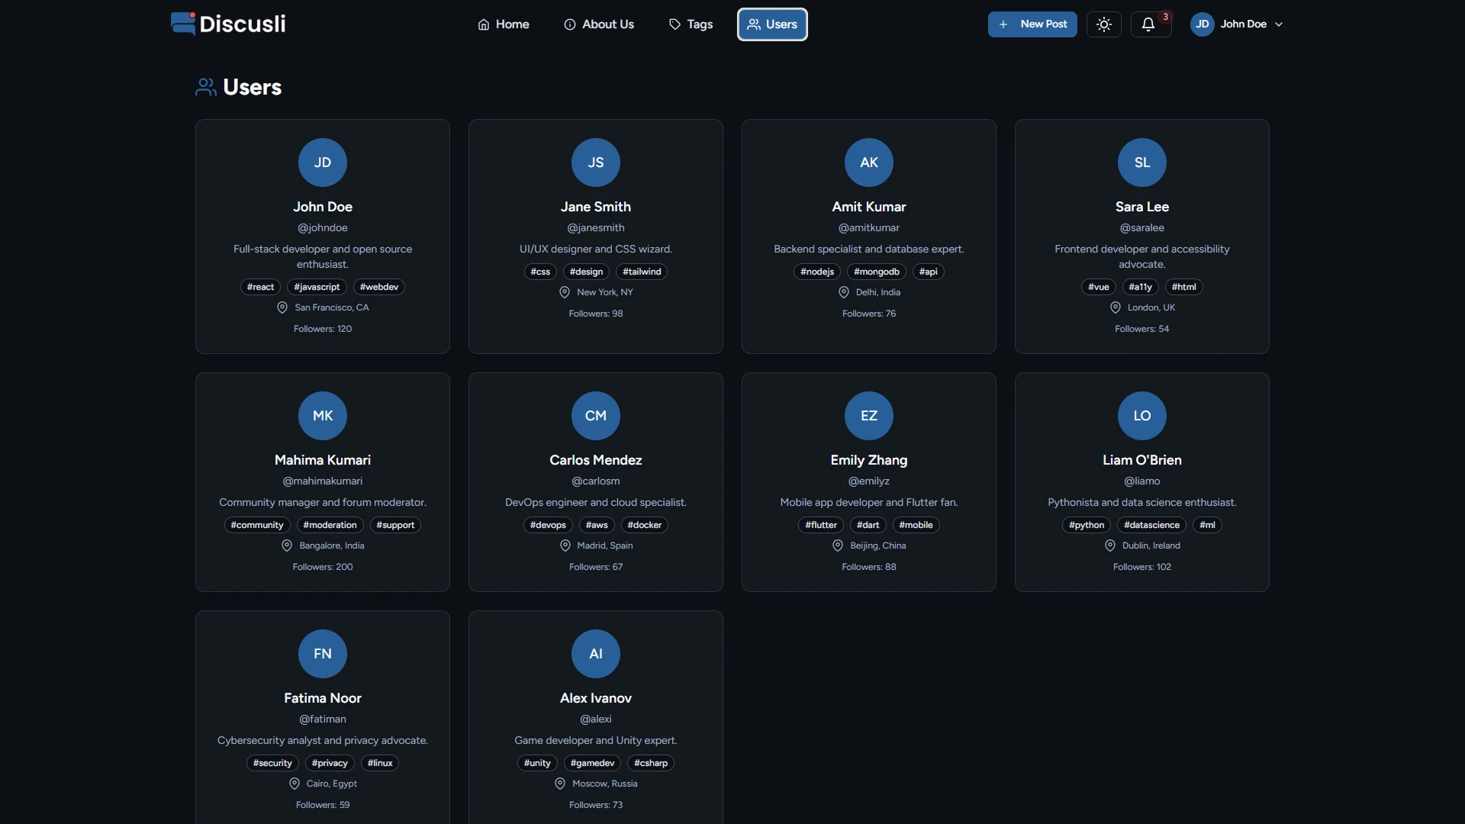Select the #ml tag

tap(1207, 525)
